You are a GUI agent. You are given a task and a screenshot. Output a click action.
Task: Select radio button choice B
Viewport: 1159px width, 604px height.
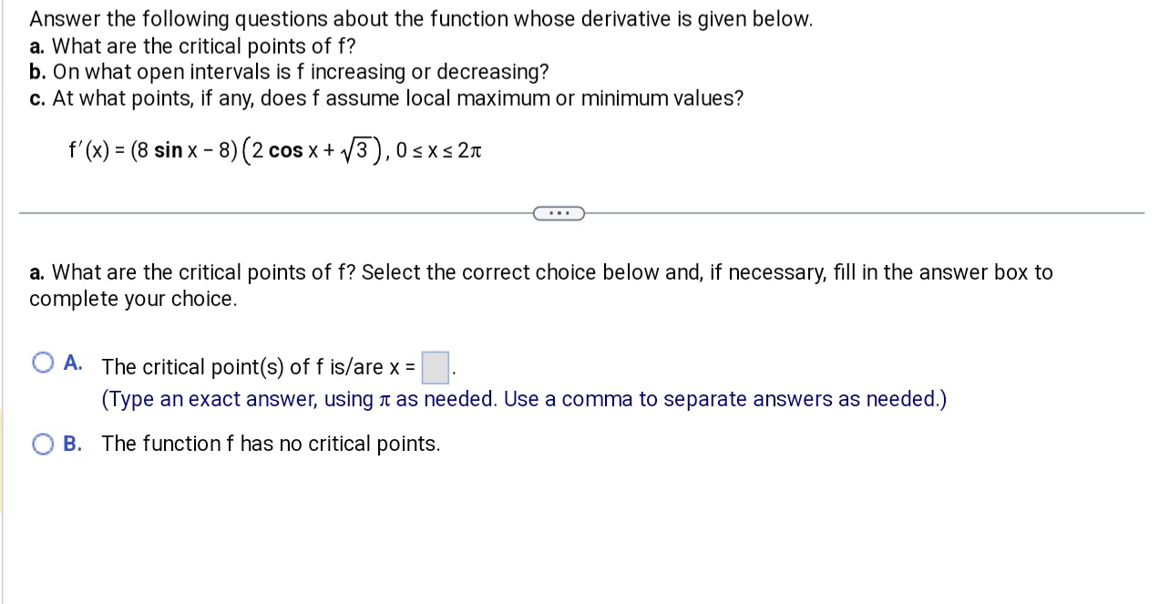[x=42, y=444]
